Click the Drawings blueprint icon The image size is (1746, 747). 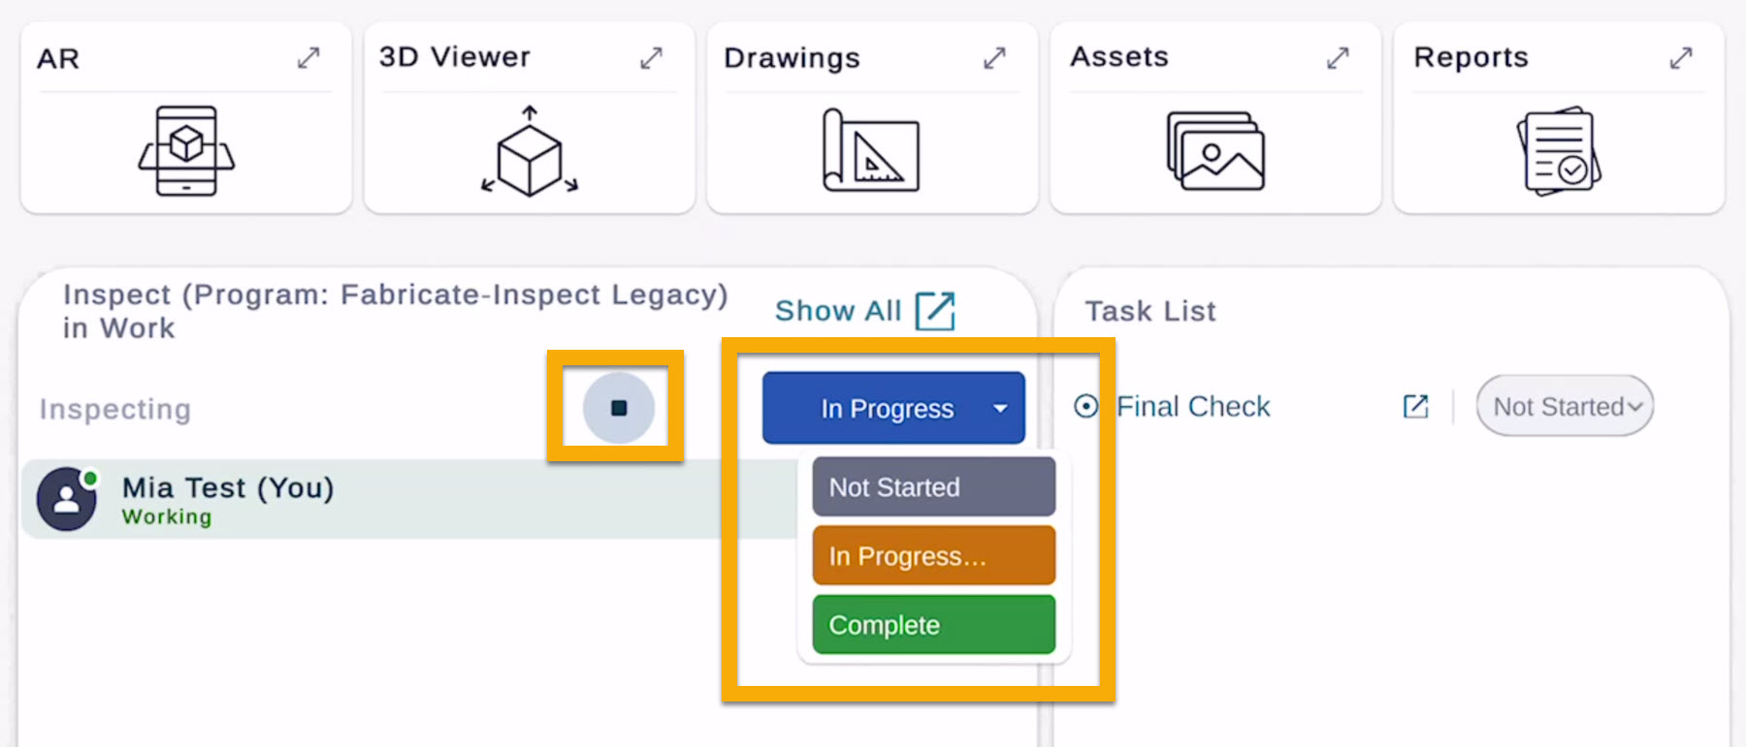point(871,151)
